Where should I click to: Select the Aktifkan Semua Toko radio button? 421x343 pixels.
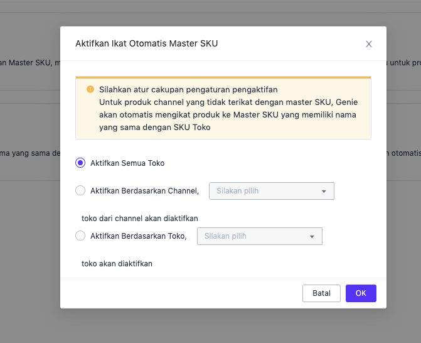coord(80,163)
